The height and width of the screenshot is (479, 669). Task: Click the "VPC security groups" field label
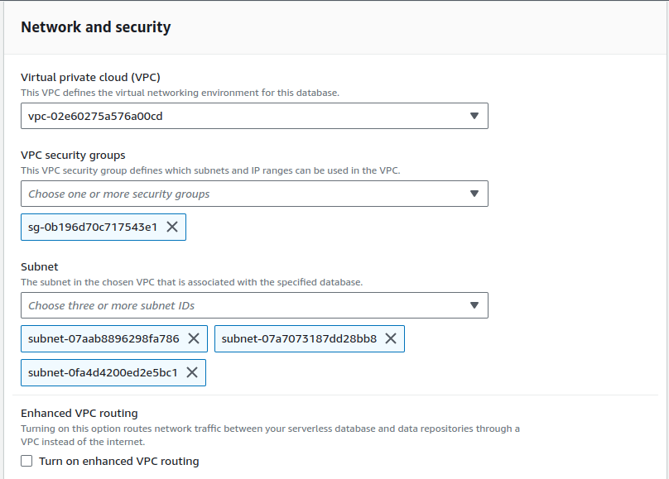pos(73,155)
